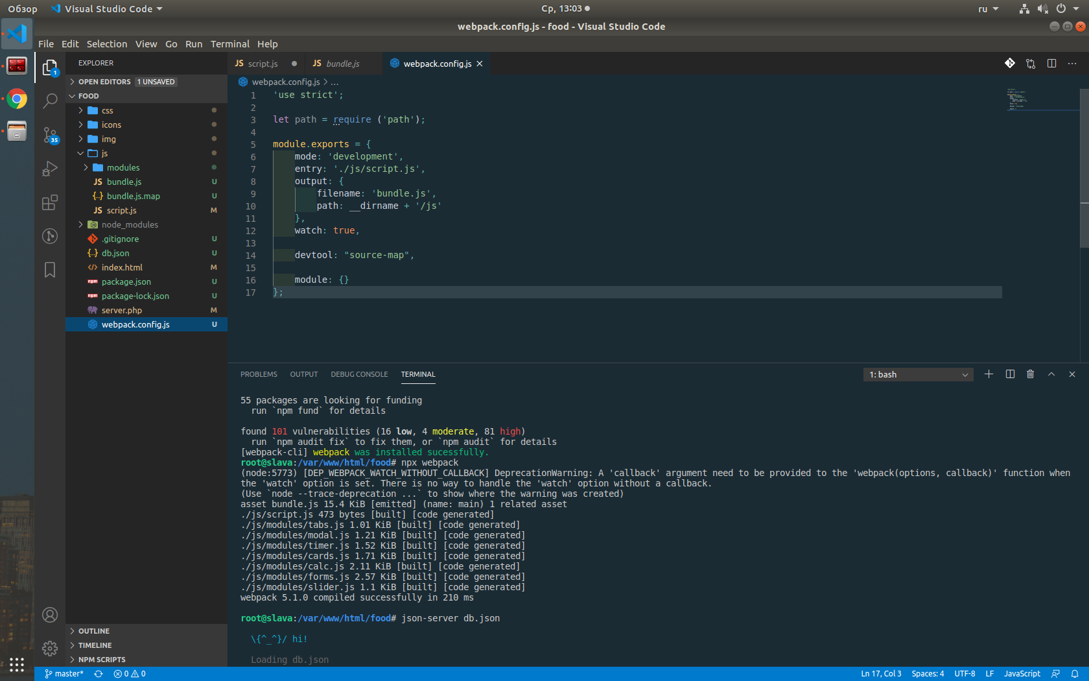Kill the terminal with trash icon
The width and height of the screenshot is (1089, 681).
tap(1031, 374)
